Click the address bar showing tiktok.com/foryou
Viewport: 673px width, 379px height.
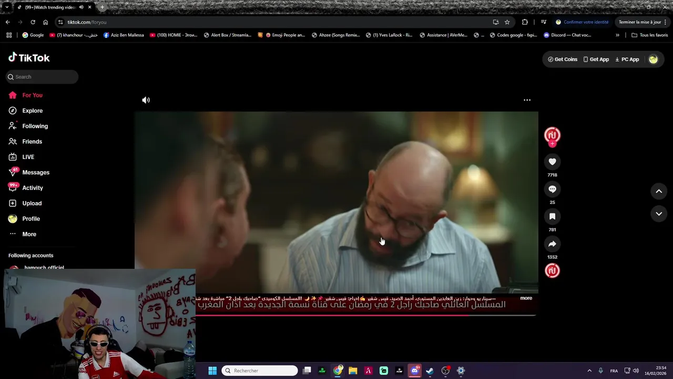(x=273, y=22)
